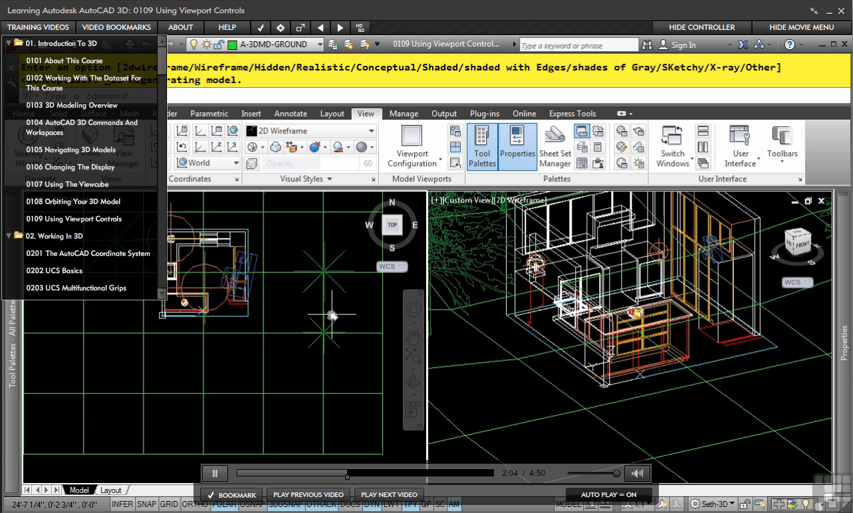The image size is (853, 513).
Task: Open the Express Tools ribbon tab
Action: [572, 114]
